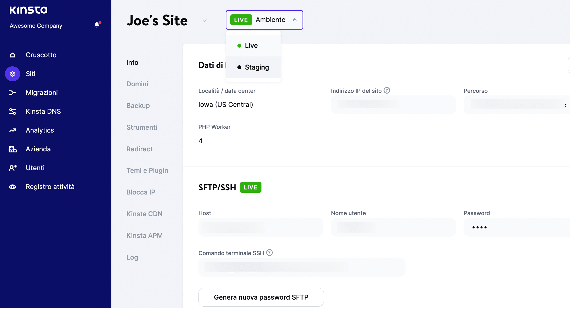The image size is (570, 309).
Task: Expand the Percorso field chevron
Action: point(565,105)
